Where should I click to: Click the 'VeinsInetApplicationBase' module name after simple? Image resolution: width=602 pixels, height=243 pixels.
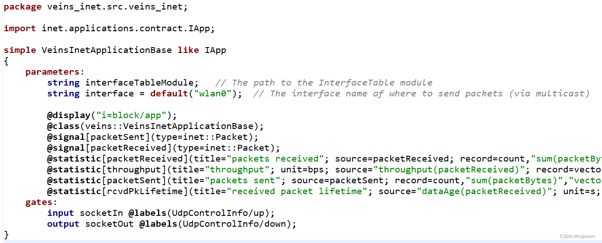click(x=107, y=50)
